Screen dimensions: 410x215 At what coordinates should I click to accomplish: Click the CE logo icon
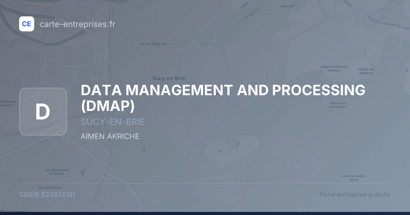point(27,24)
